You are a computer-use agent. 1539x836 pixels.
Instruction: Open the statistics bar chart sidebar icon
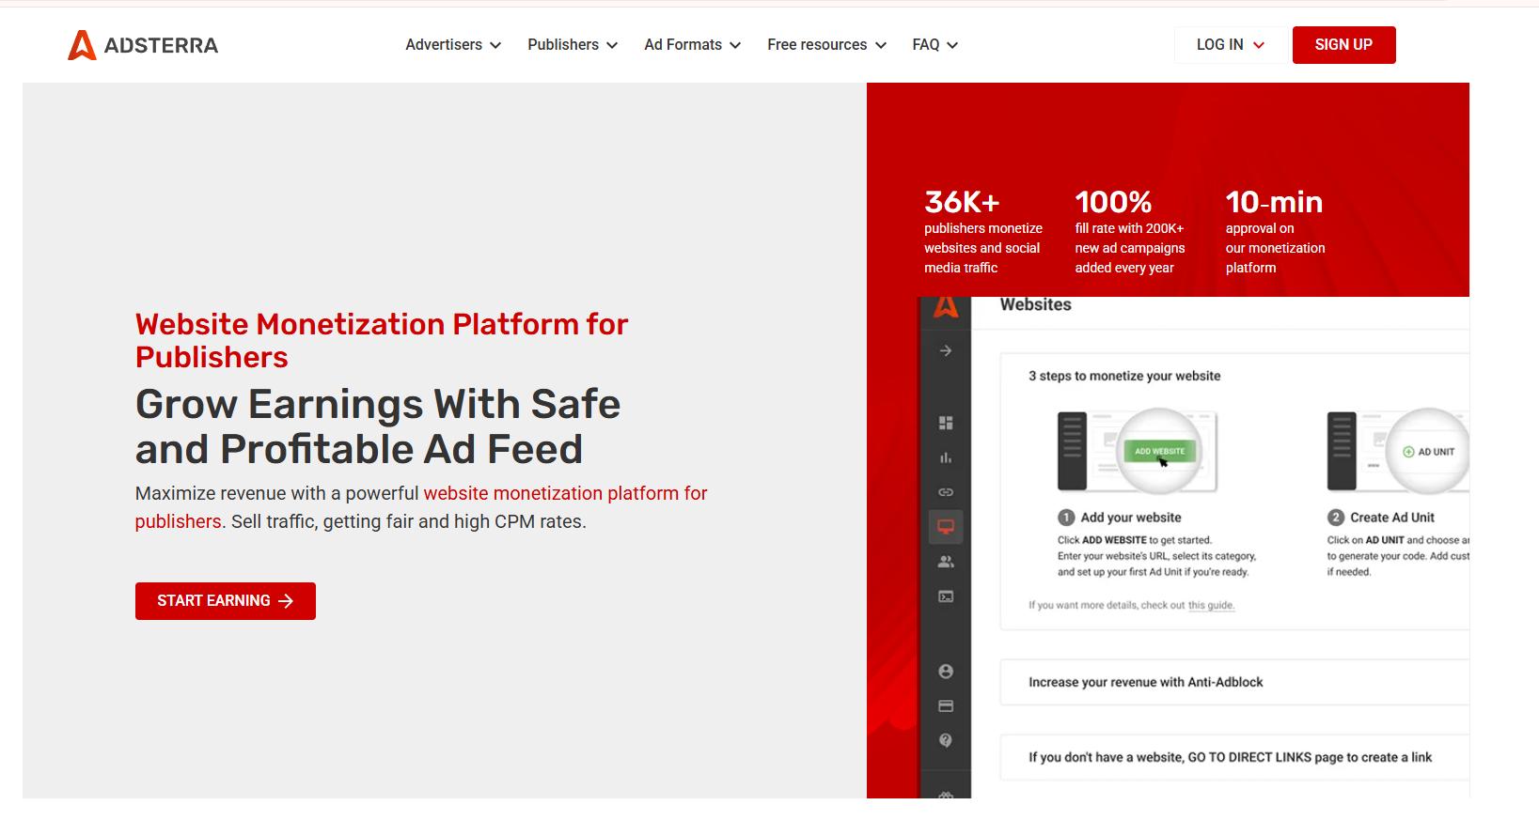pos(946,457)
